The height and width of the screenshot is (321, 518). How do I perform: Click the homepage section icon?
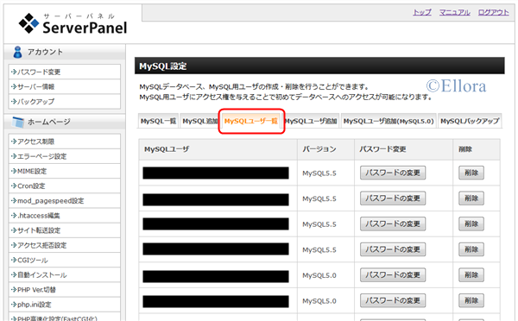pos(18,122)
